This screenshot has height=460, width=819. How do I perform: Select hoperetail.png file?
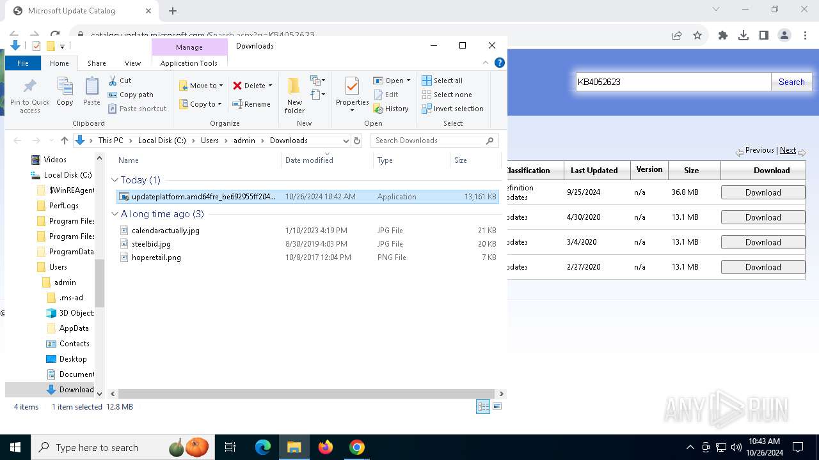click(x=156, y=257)
